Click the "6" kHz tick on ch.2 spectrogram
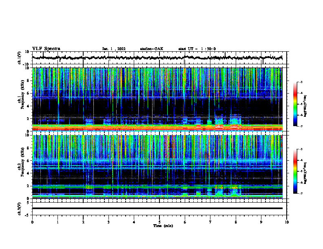The height and width of the screenshot is (249, 323). pyautogui.click(x=28, y=161)
